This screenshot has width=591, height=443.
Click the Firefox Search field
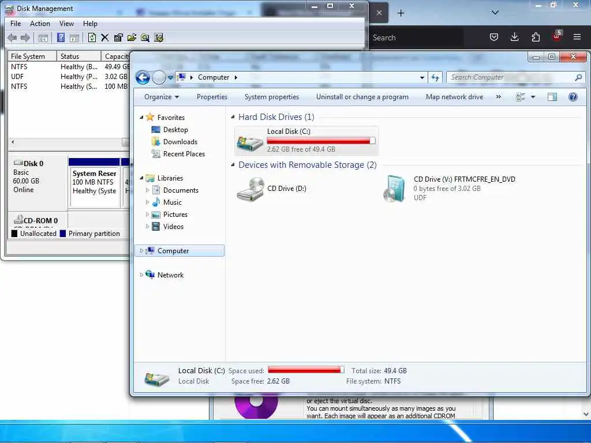tap(416, 37)
